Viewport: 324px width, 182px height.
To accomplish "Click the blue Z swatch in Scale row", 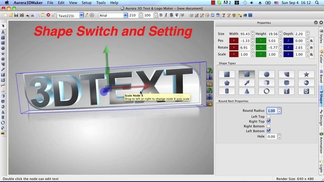I will click(288, 54).
